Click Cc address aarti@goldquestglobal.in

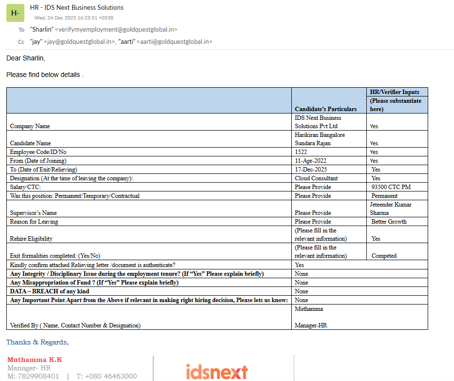coord(174,42)
